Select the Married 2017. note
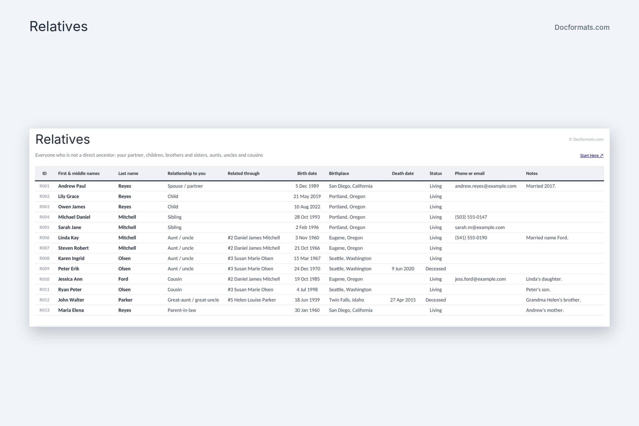The image size is (639, 426). [x=541, y=186]
